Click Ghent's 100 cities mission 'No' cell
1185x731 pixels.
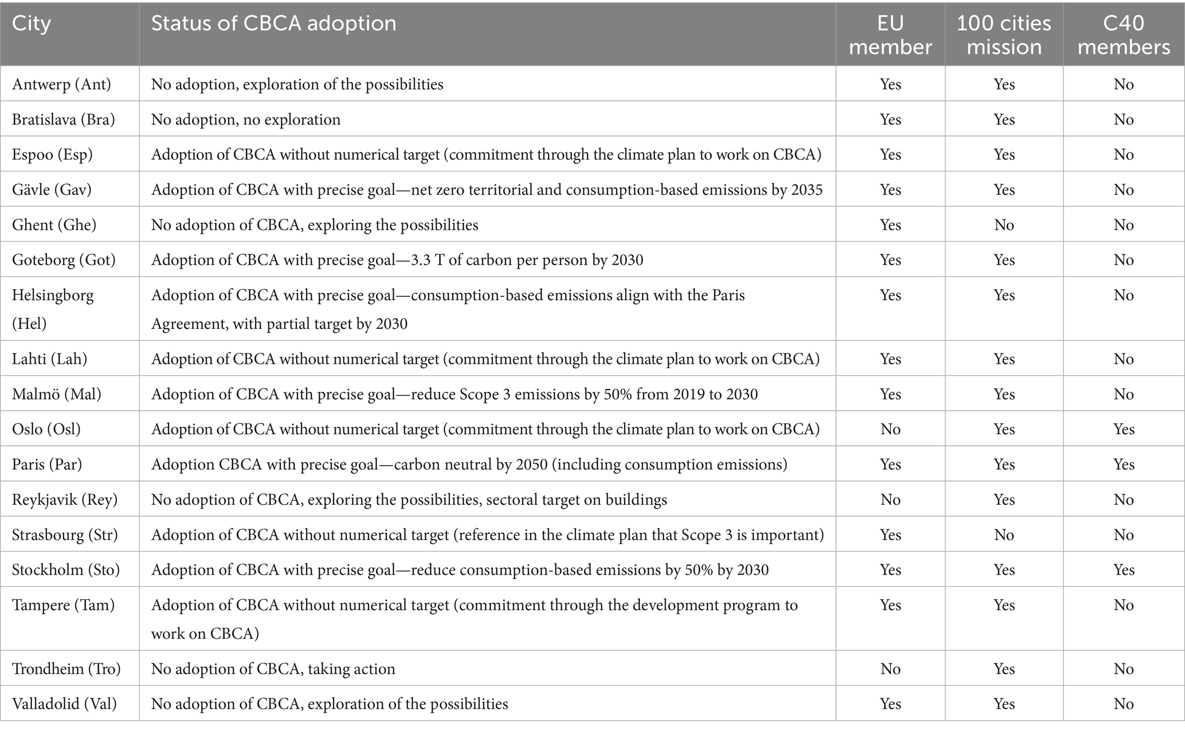1004,225
